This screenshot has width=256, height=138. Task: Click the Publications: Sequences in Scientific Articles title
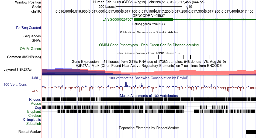pyautogui.click(x=149, y=32)
